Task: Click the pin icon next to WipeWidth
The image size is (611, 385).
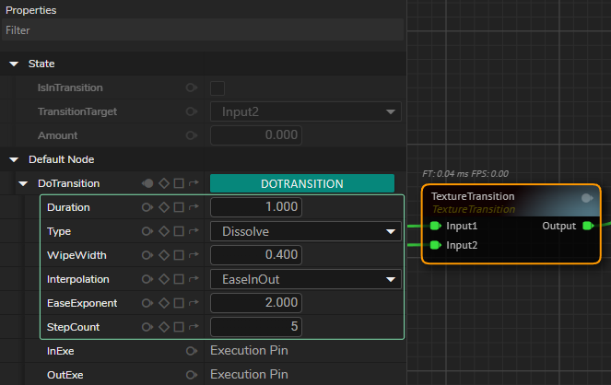Action: (x=147, y=255)
